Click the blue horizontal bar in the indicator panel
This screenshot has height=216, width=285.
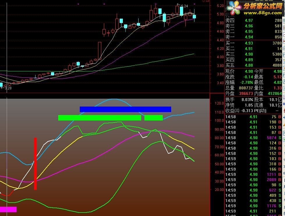pyautogui.click(x=125, y=109)
